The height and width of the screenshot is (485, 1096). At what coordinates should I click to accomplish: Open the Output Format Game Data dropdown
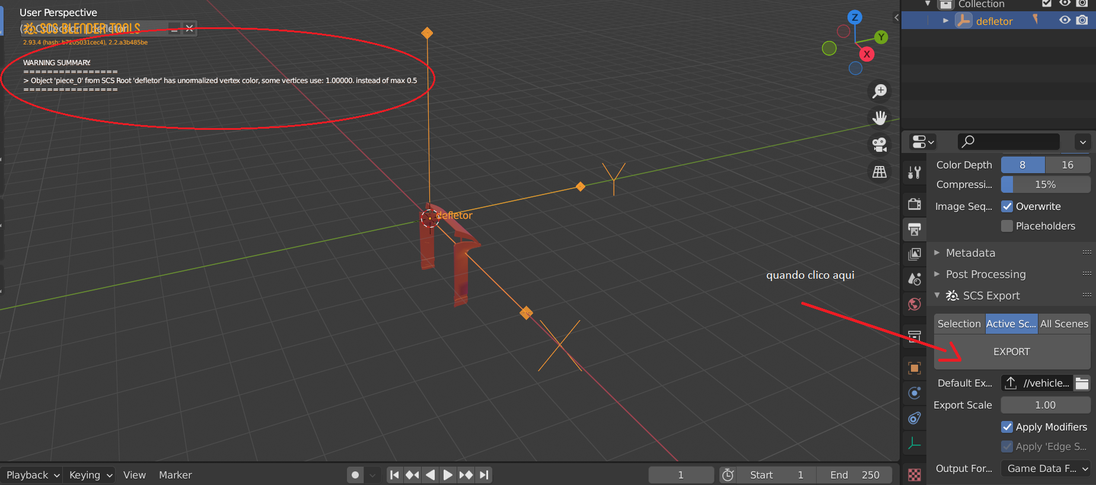[x=1046, y=468]
